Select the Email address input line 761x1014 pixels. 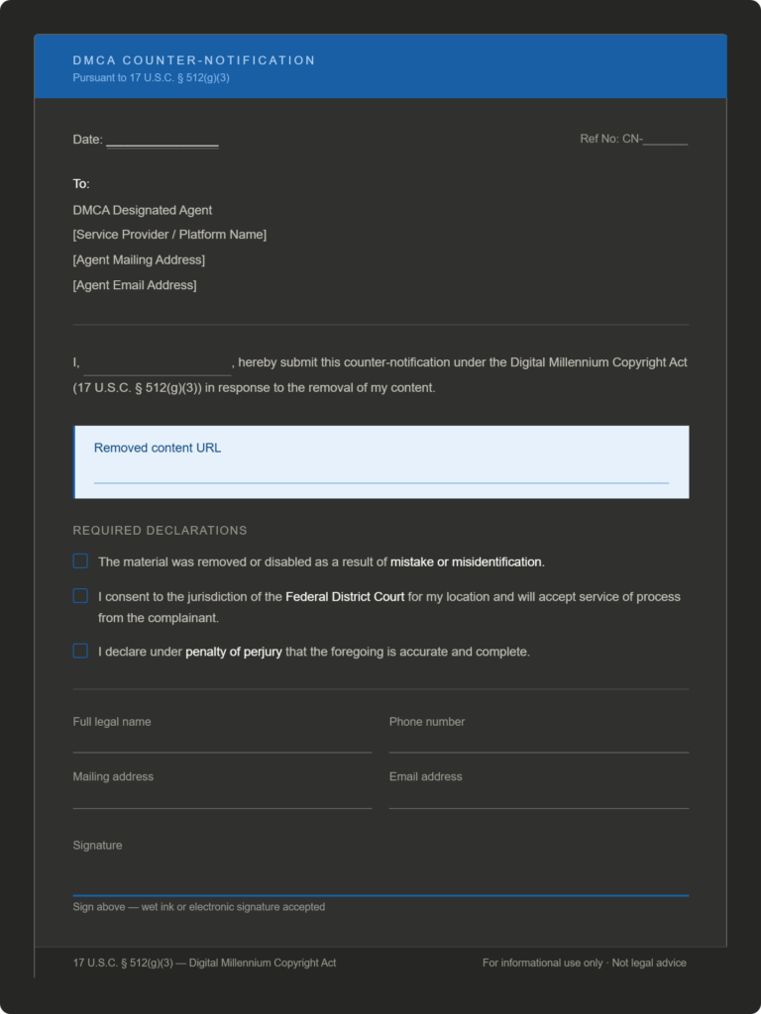pos(538,797)
